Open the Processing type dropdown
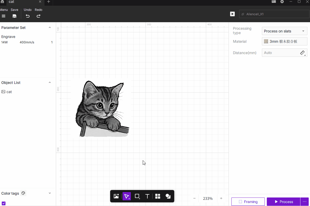Image resolution: width=310 pixels, height=206 pixels. (284, 31)
